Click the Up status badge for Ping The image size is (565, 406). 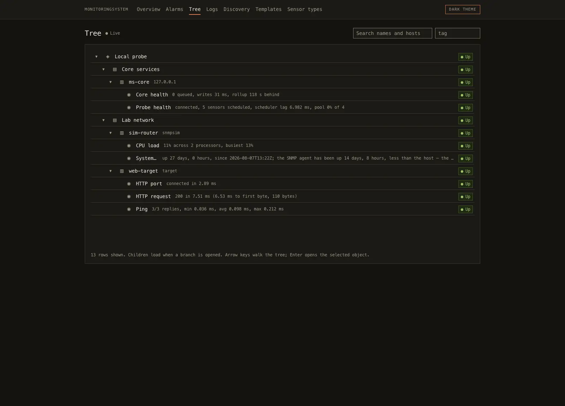pos(465,209)
